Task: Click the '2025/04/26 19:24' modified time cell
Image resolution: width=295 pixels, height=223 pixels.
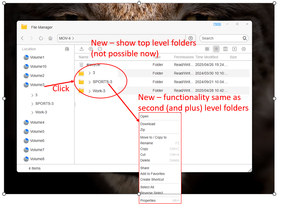Action: pos(211,65)
